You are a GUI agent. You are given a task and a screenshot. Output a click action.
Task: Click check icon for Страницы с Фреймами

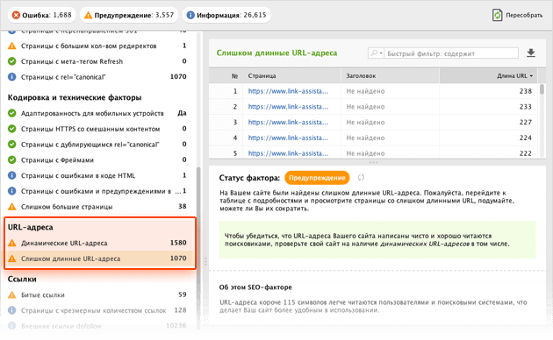point(12,159)
